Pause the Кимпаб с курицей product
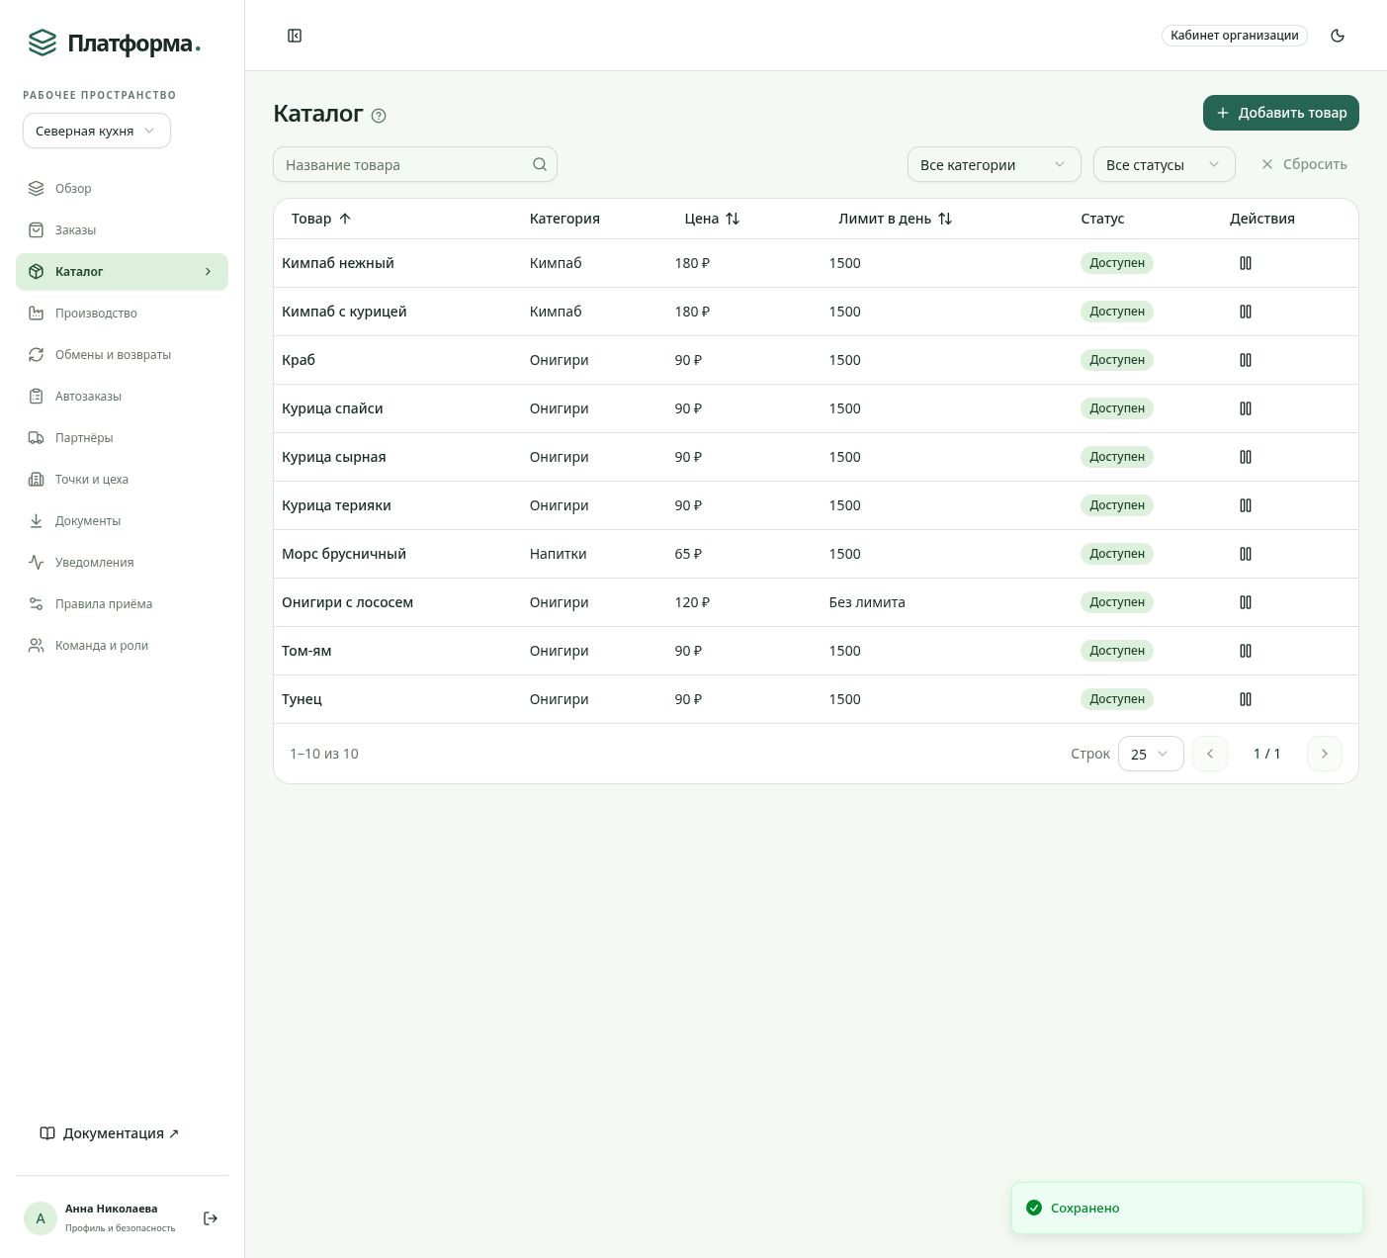The height and width of the screenshot is (1258, 1387). [x=1246, y=312]
